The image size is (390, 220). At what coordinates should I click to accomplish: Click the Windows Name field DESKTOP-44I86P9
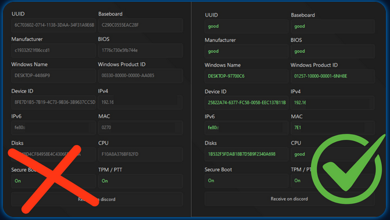pyautogui.click(x=53, y=75)
